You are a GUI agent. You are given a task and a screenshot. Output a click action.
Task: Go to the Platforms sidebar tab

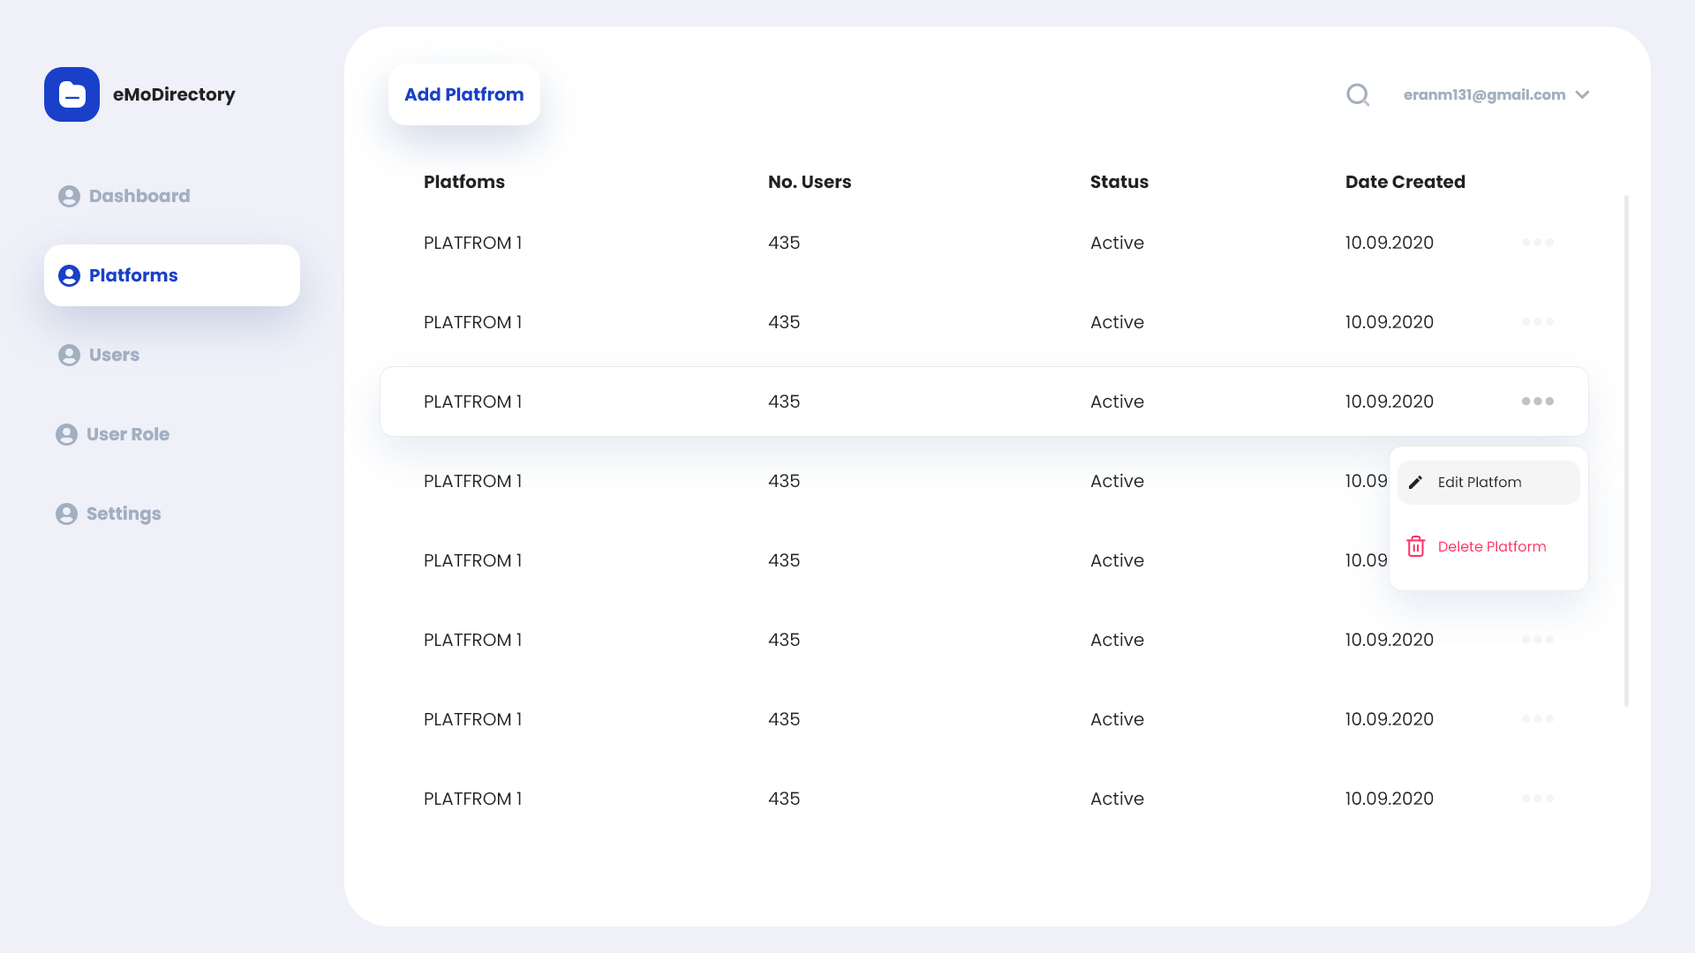171,275
